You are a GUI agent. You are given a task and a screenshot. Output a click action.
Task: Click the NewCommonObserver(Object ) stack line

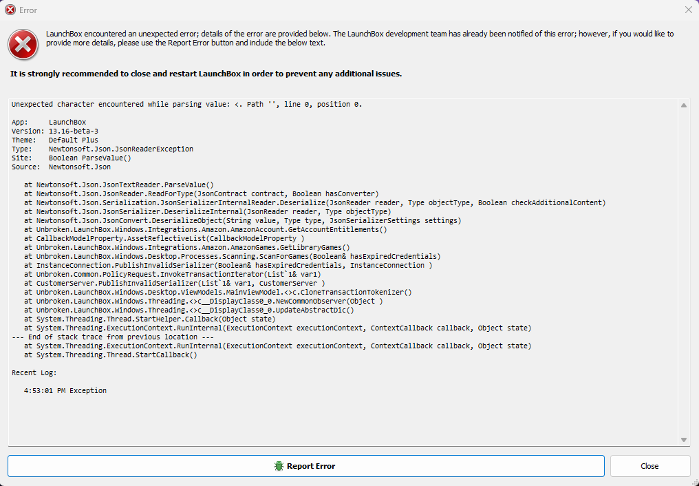tap(203, 301)
